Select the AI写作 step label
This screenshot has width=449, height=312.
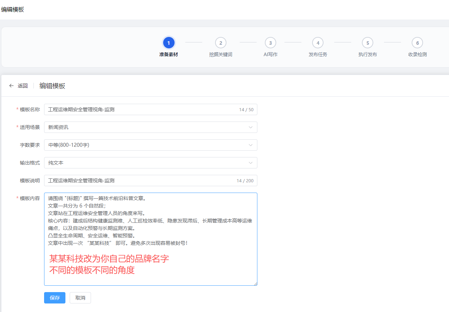pos(271,54)
